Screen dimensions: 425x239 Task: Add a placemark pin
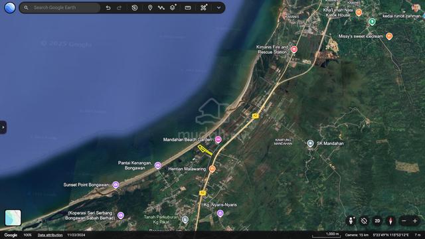pyautogui.click(x=150, y=7)
